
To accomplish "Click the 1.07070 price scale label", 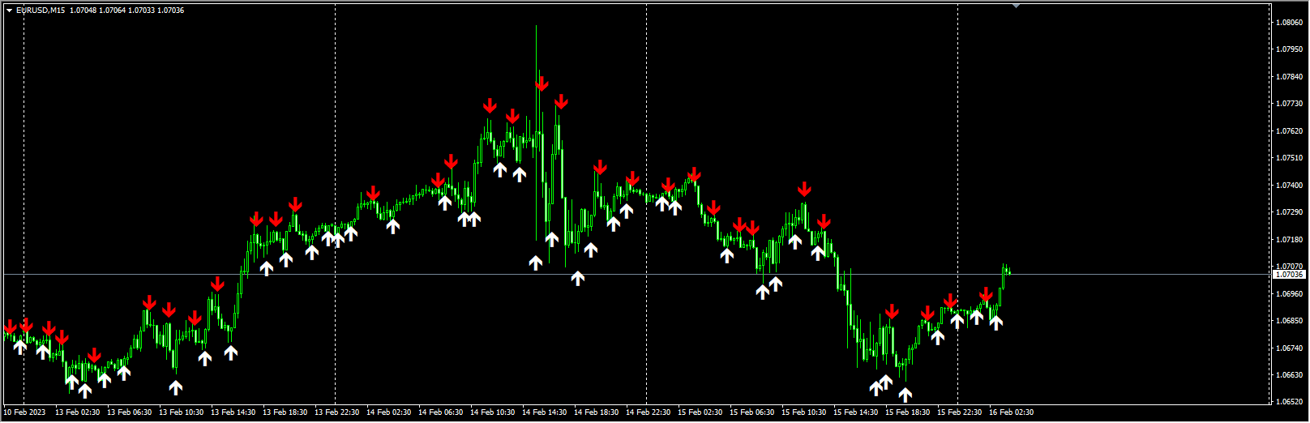I will (x=1289, y=266).
